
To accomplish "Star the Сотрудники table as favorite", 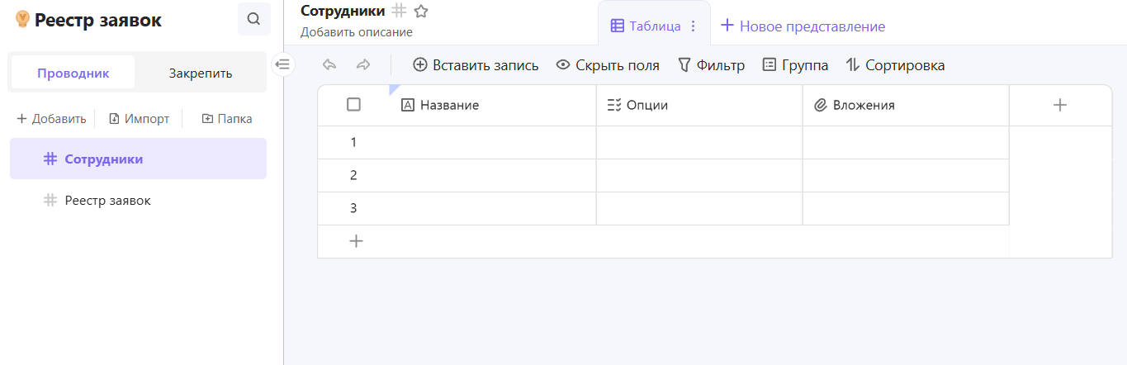I will 421,12.
